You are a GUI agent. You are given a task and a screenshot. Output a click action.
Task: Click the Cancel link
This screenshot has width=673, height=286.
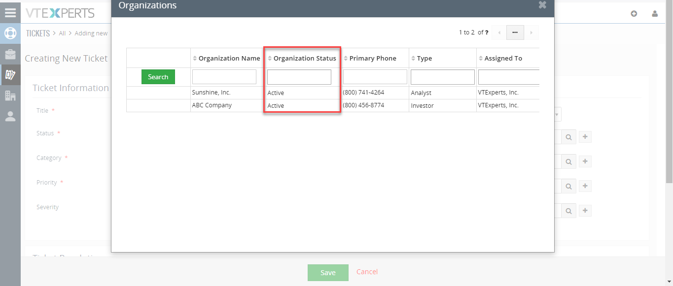tap(367, 272)
